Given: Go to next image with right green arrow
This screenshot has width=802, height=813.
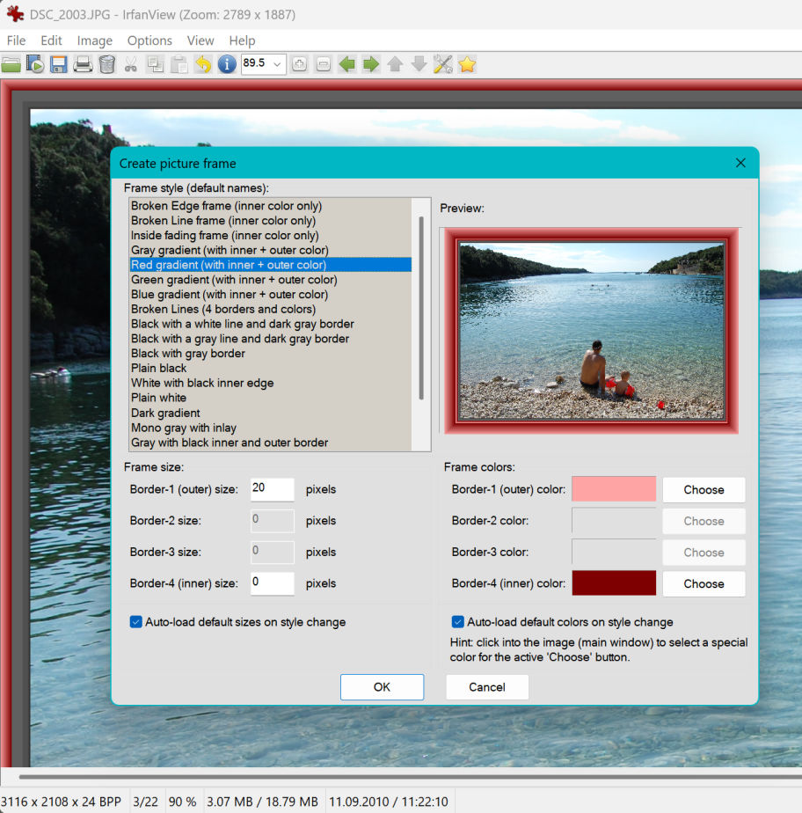Looking at the screenshot, I should click(371, 64).
